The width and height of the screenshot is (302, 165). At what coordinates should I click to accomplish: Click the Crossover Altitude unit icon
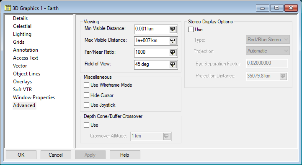(166, 136)
